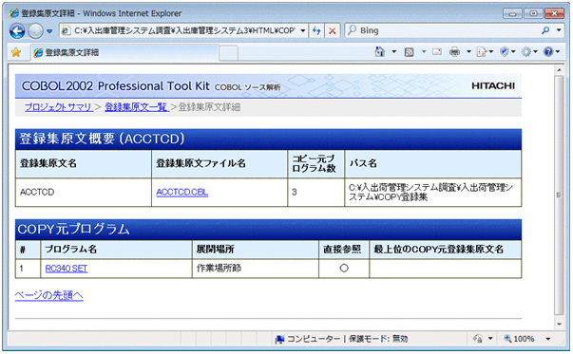Viewport: 573px width, 354px height.
Task: Open a new blank tab
Action: click(229, 53)
